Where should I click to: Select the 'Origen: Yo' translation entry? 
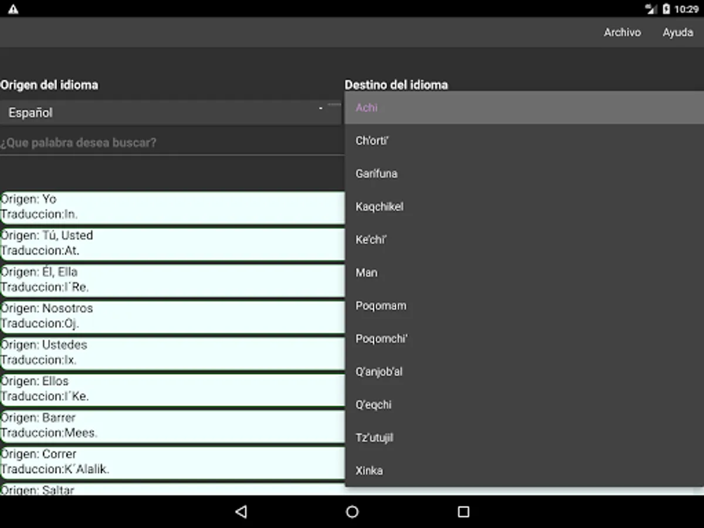tap(172, 207)
